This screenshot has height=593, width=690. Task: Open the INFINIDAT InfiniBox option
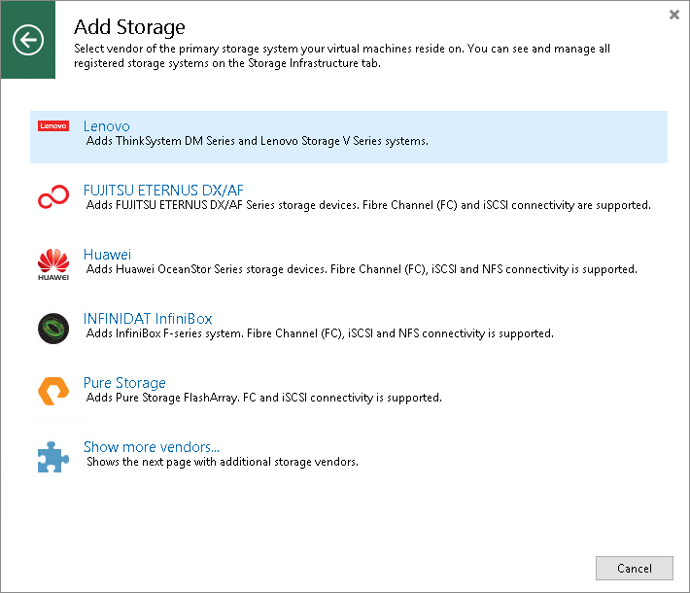point(148,318)
